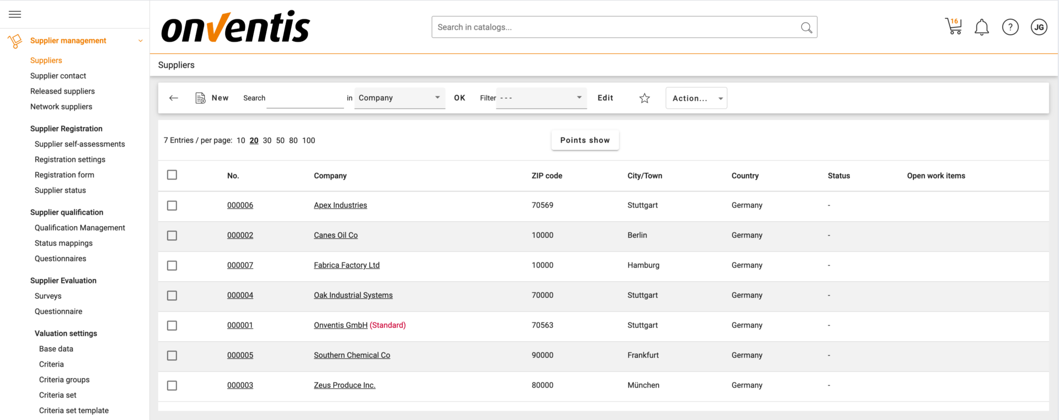The image size is (1059, 420).
Task: Click the Points show button
Action: 585,140
